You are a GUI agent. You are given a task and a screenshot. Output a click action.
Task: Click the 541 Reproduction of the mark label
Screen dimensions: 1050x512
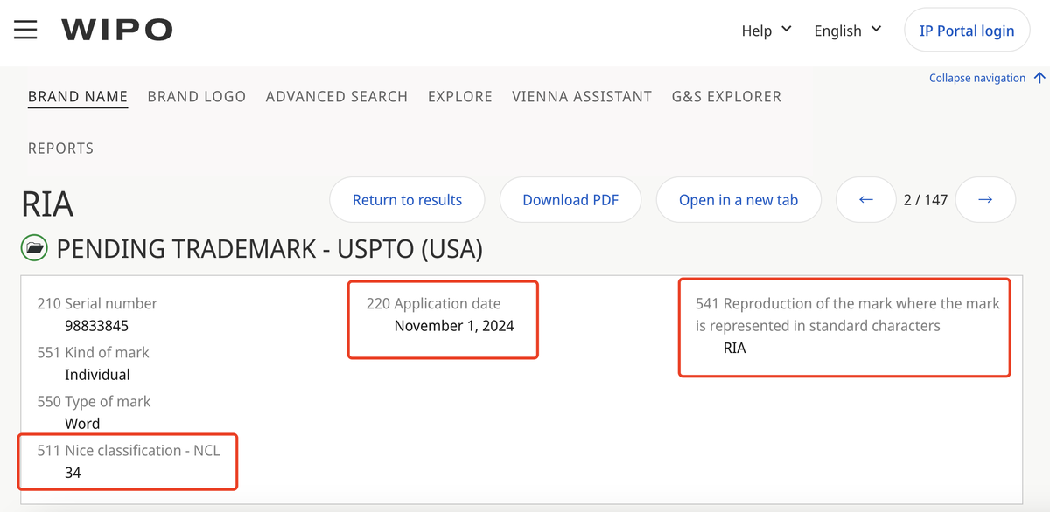[848, 315]
